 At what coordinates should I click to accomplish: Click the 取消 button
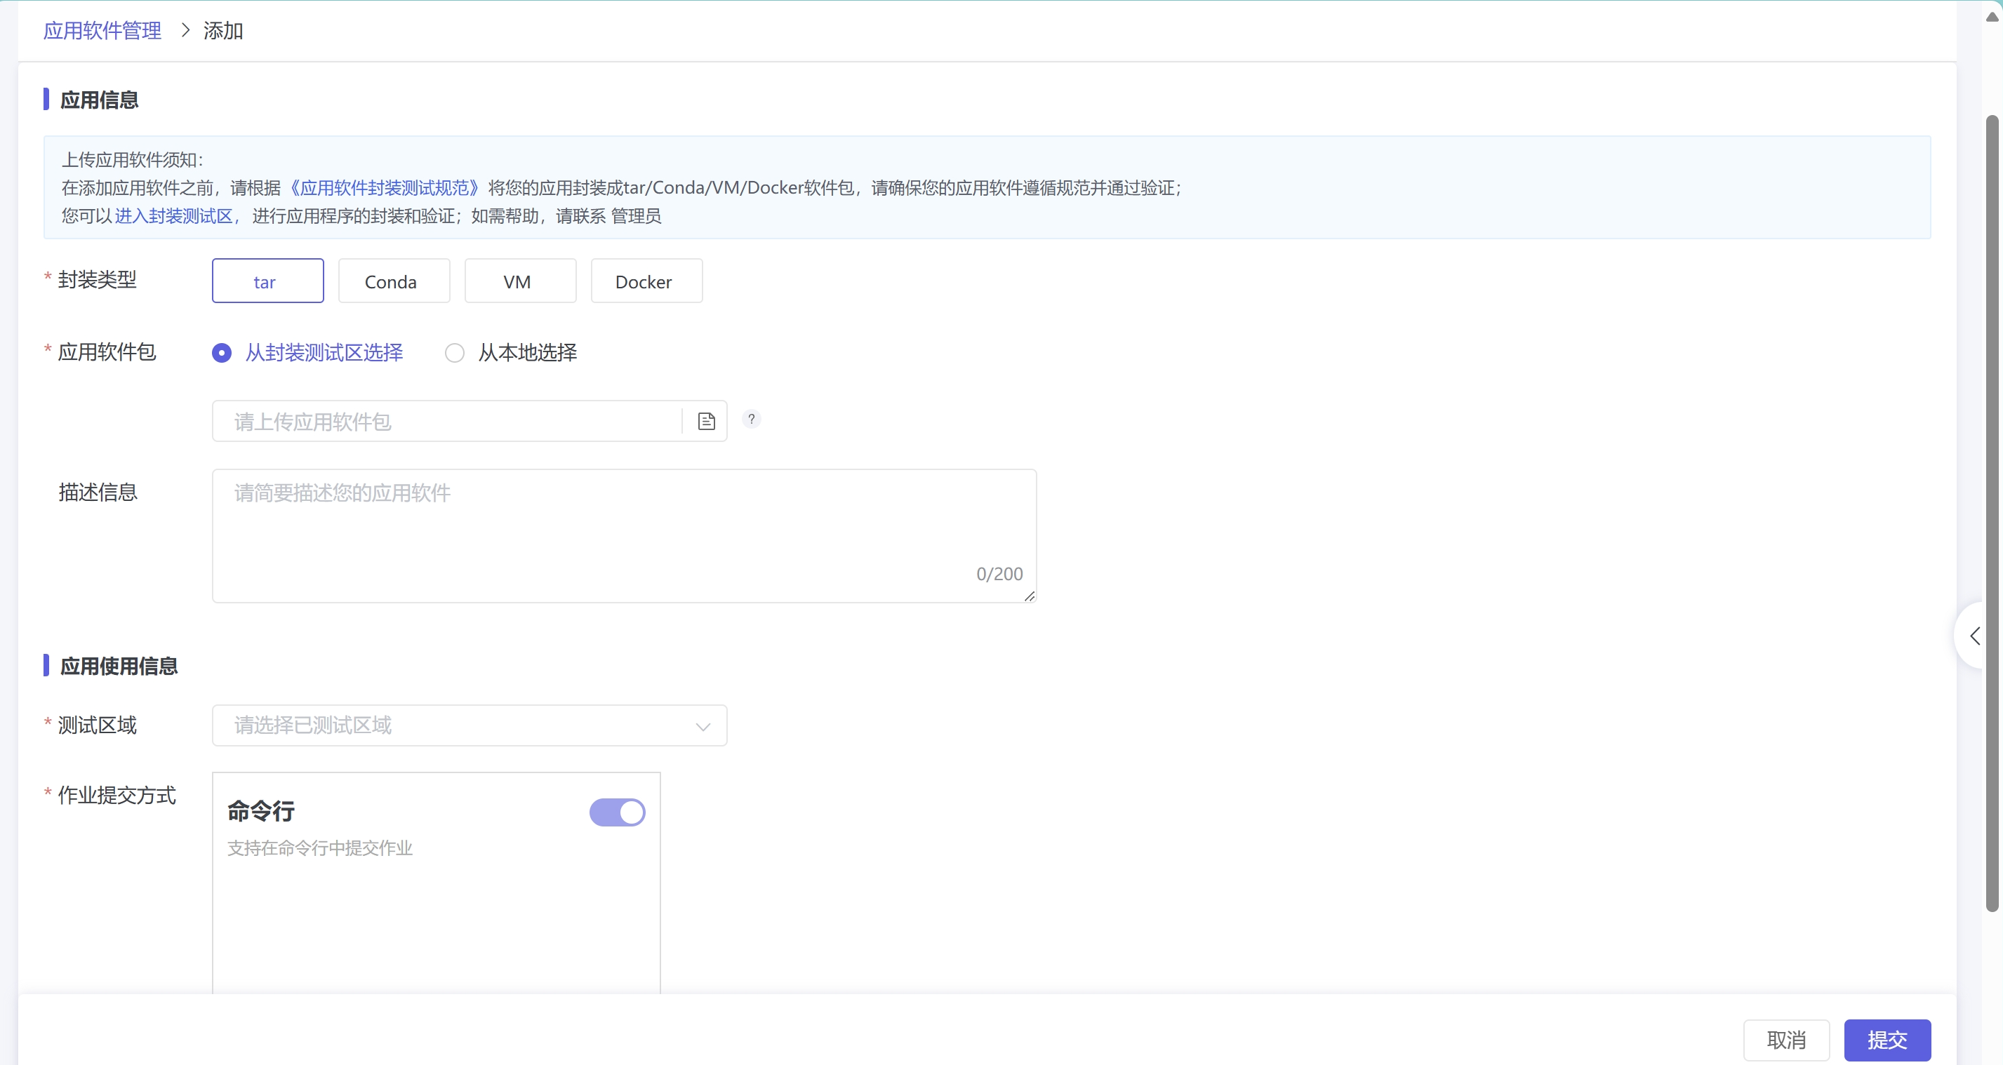point(1786,1040)
